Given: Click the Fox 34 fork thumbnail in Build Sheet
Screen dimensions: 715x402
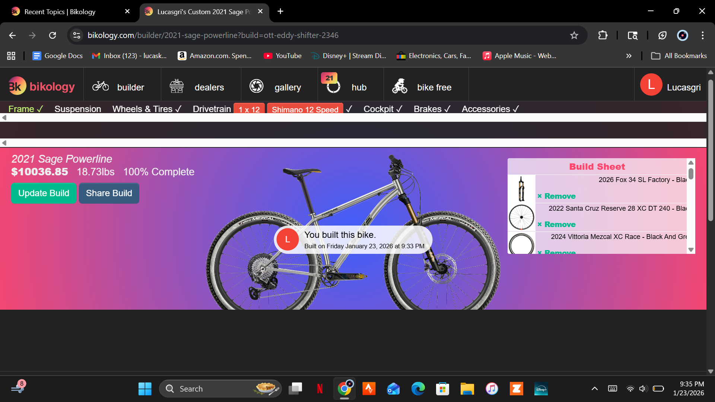Looking at the screenshot, I should (x=521, y=189).
